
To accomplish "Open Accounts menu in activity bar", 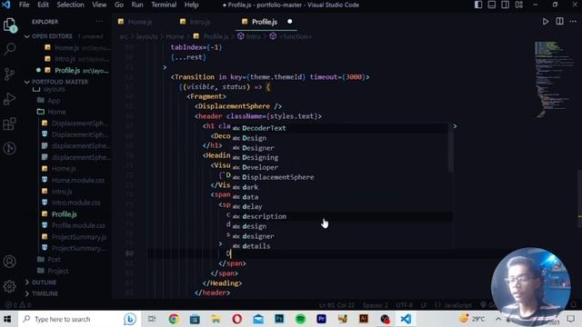I will tap(10, 262).
